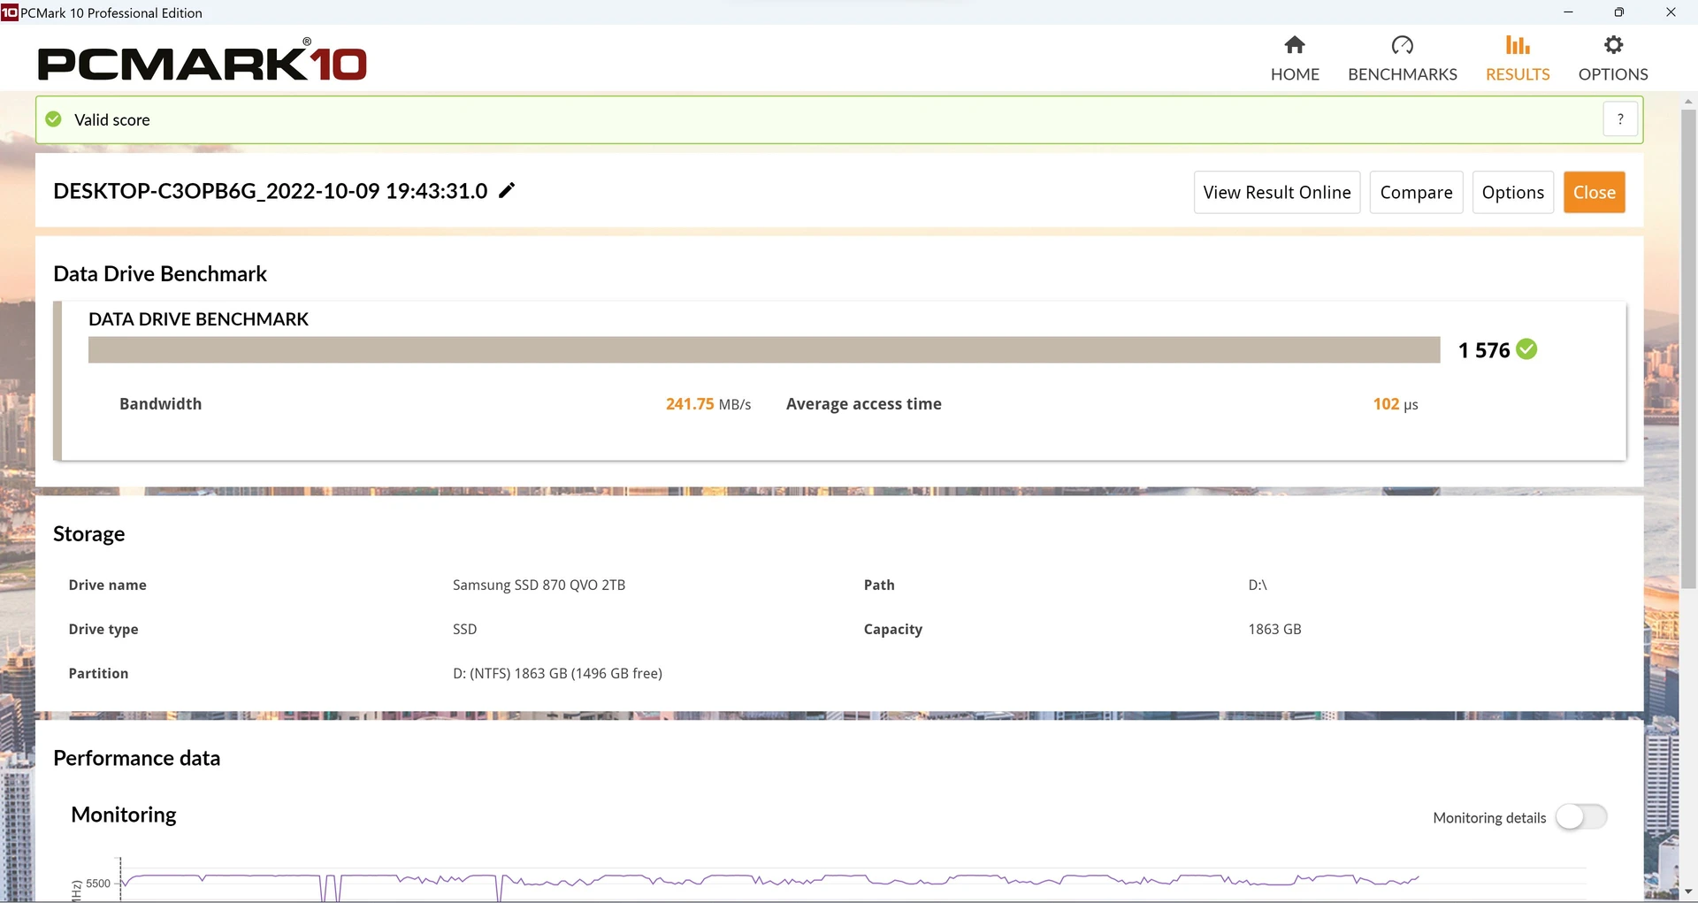Switch to the RESULTS tab
Viewport: 1698px width, 903px height.
[x=1518, y=58]
